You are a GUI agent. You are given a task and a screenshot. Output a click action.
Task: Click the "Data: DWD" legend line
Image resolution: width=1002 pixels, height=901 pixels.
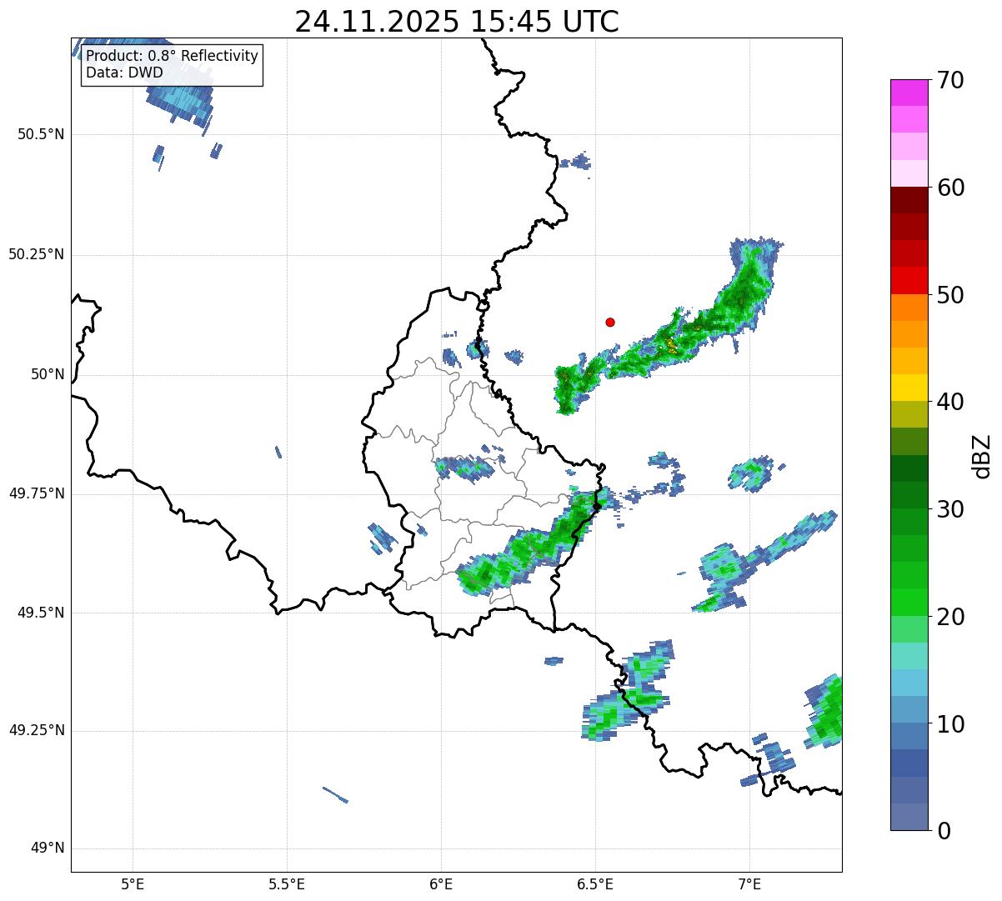[x=124, y=73]
